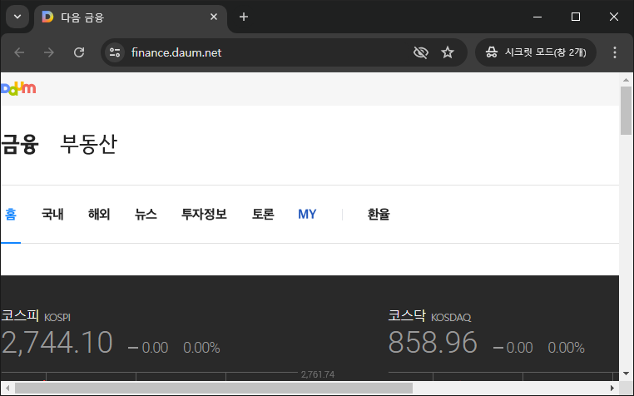This screenshot has width=634, height=396.
Task: Open Chrome's three-dot menu
Action: click(x=615, y=52)
